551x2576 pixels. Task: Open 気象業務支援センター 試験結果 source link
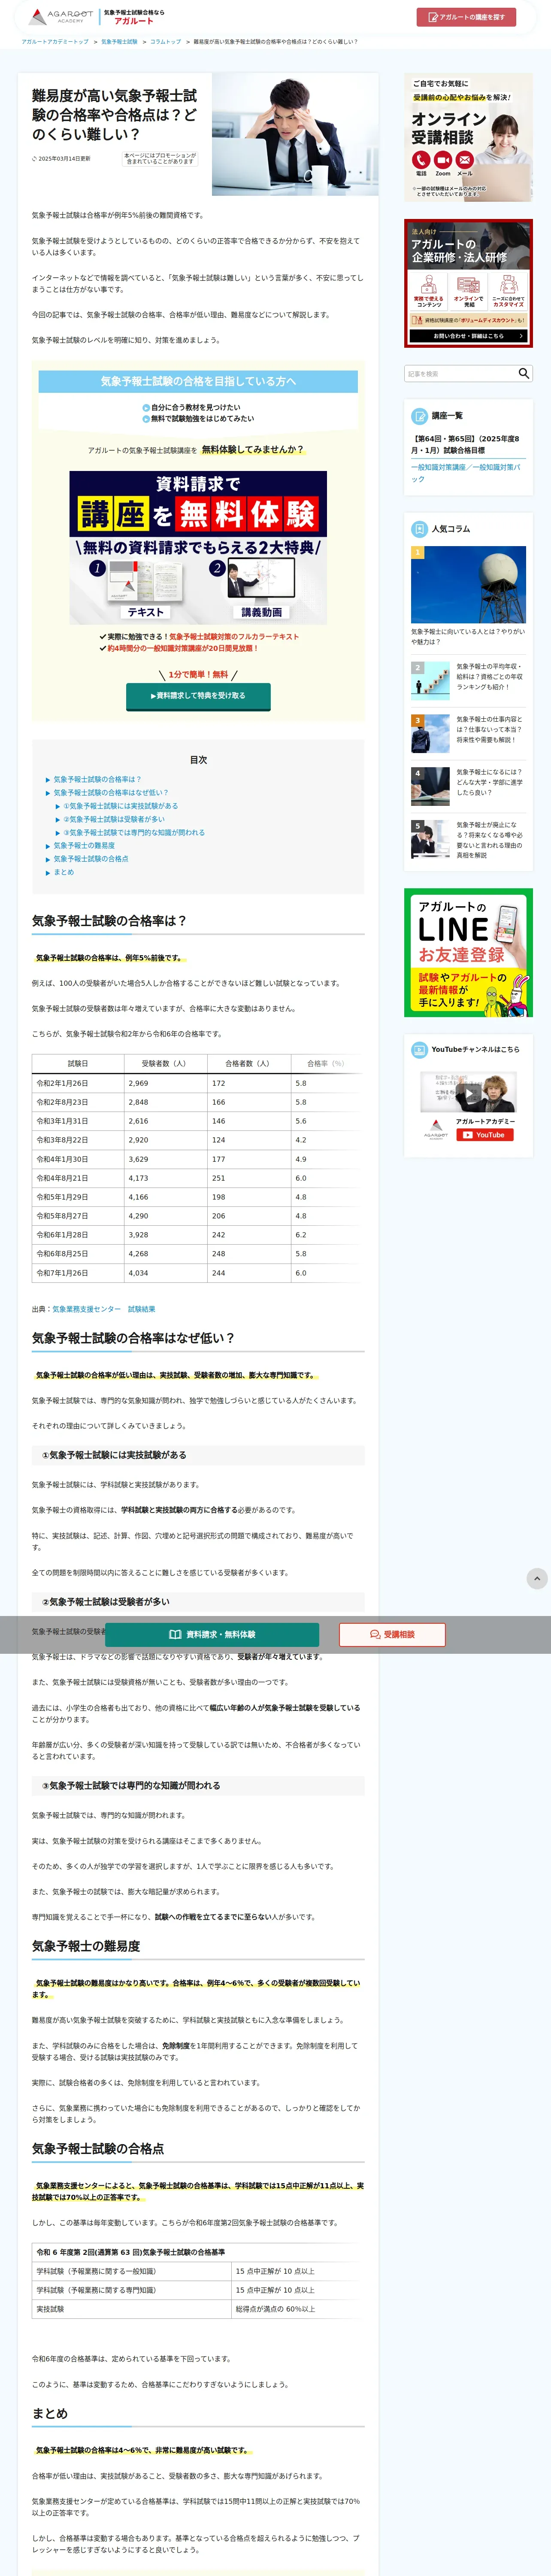pos(104,1309)
